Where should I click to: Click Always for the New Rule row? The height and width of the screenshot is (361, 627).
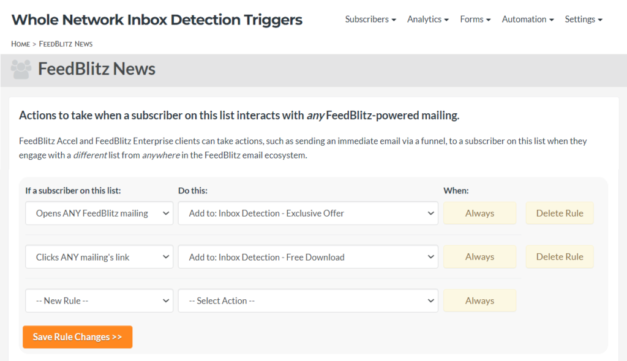pyautogui.click(x=479, y=300)
